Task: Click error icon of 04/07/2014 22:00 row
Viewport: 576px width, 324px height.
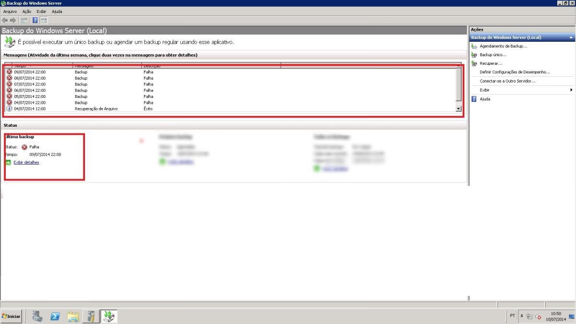Action: click(x=9, y=102)
